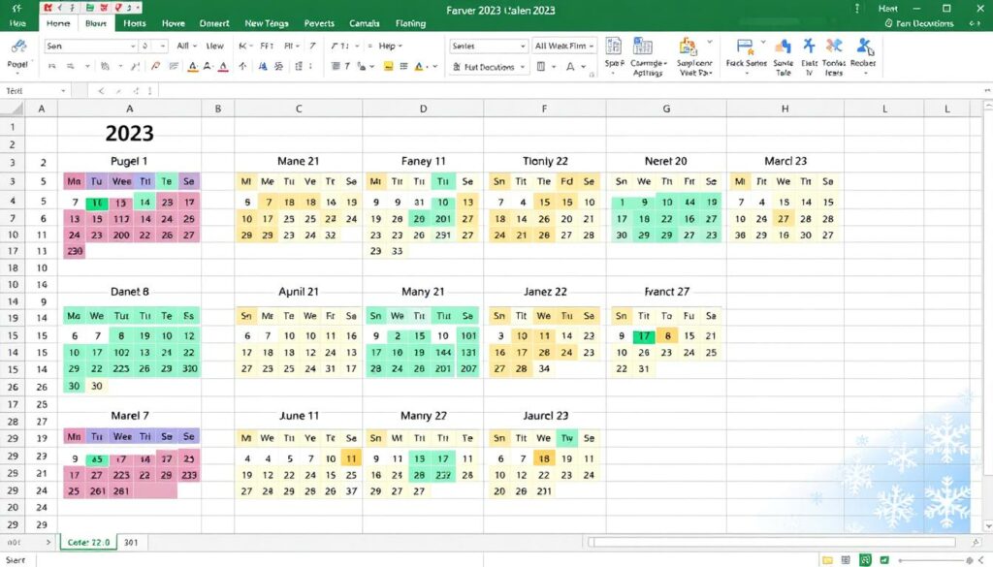Image resolution: width=993 pixels, height=567 pixels.
Task: Select the 301 sheet tab
Action: click(x=131, y=543)
